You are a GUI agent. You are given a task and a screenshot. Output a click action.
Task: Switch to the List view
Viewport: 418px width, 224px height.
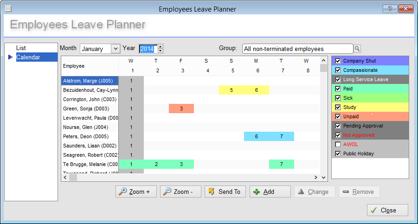21,48
